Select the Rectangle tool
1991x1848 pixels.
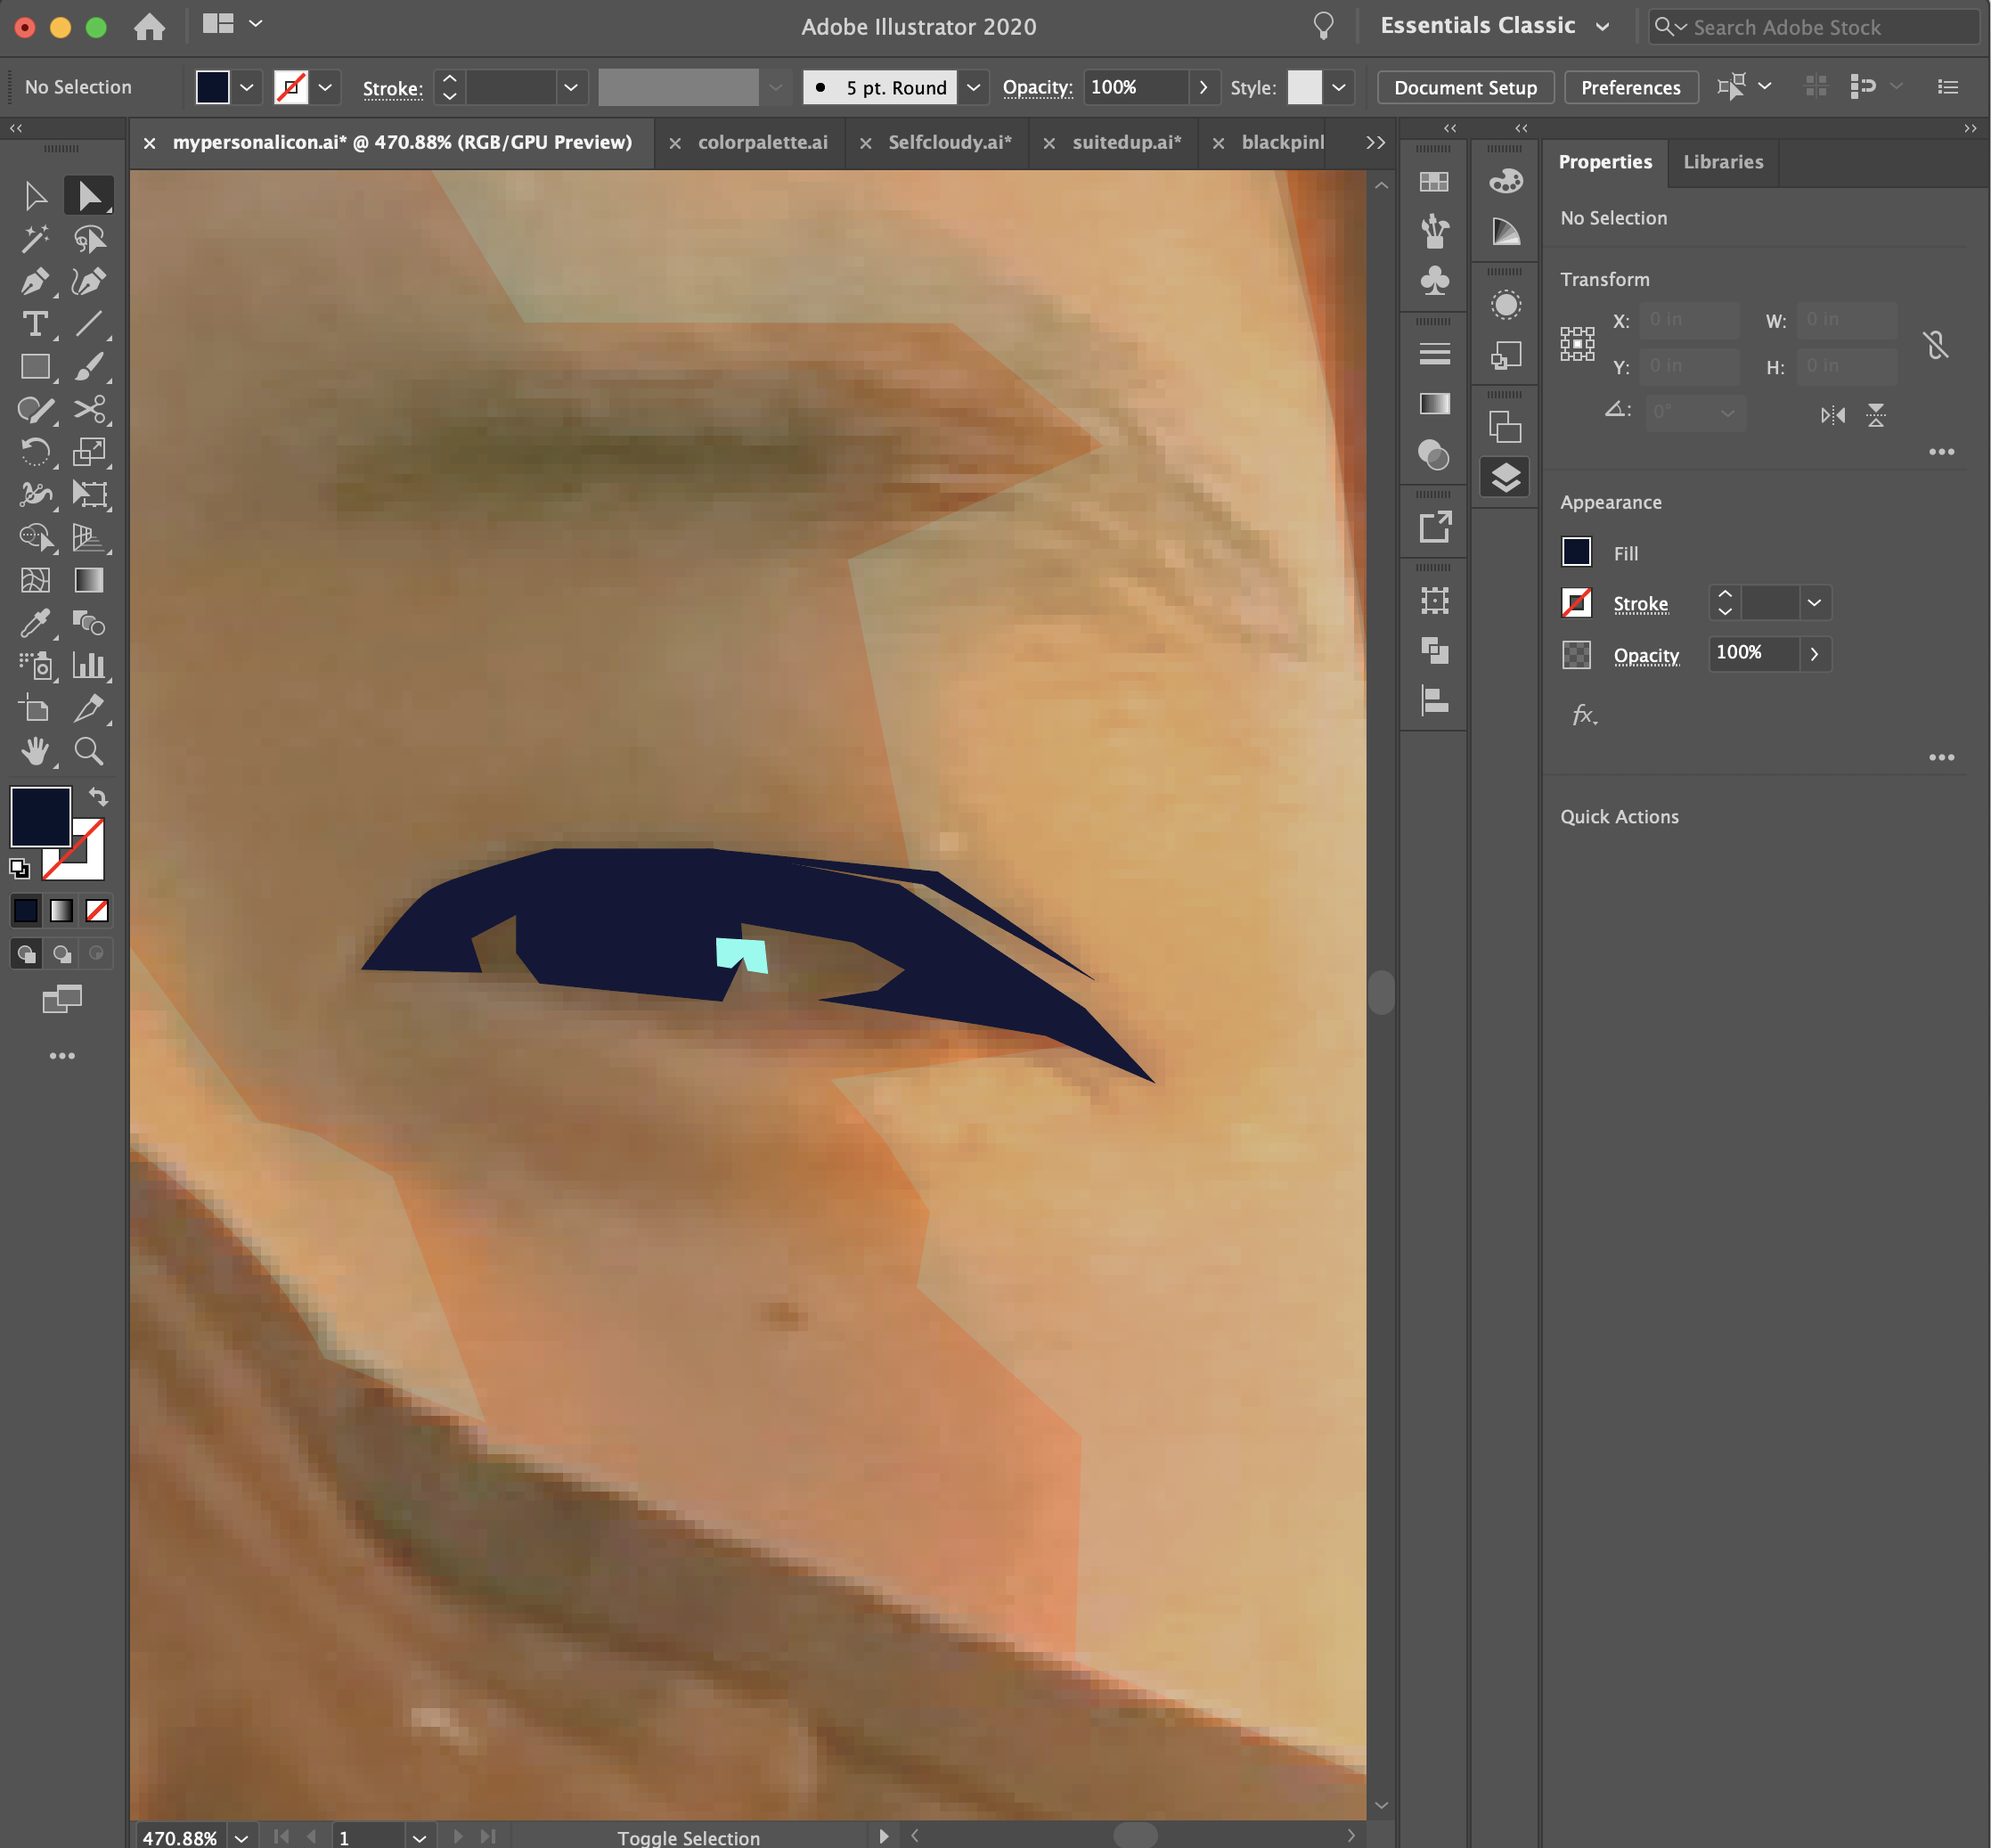click(35, 367)
